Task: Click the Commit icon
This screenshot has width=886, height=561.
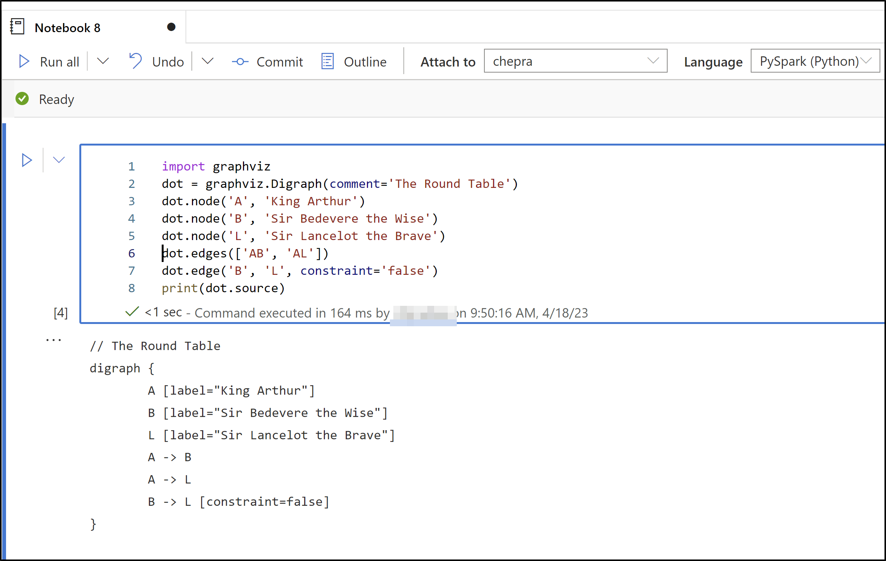Action: [240, 62]
